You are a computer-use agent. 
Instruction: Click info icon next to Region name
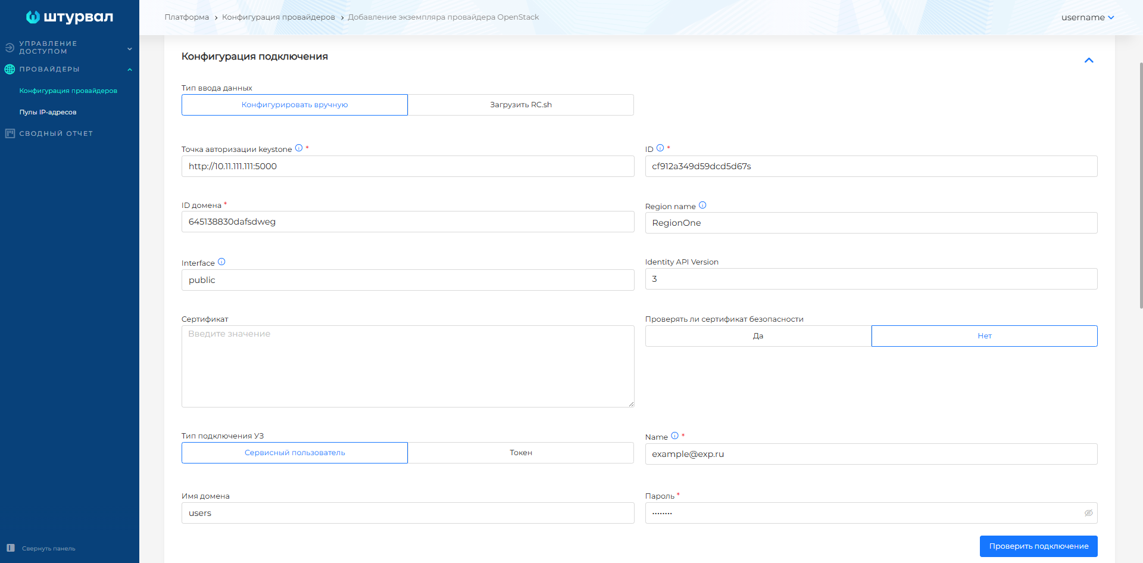(702, 206)
